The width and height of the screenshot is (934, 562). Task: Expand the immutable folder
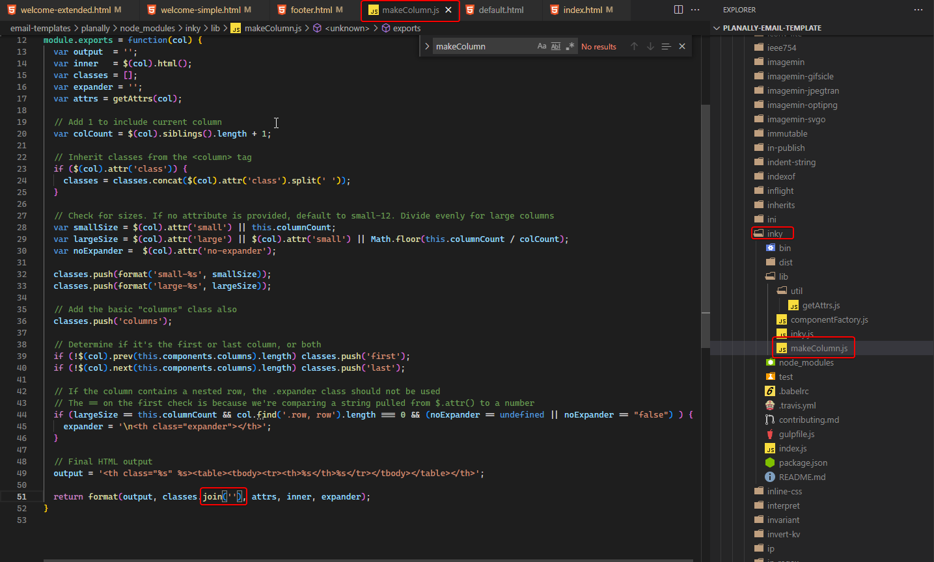coord(787,133)
